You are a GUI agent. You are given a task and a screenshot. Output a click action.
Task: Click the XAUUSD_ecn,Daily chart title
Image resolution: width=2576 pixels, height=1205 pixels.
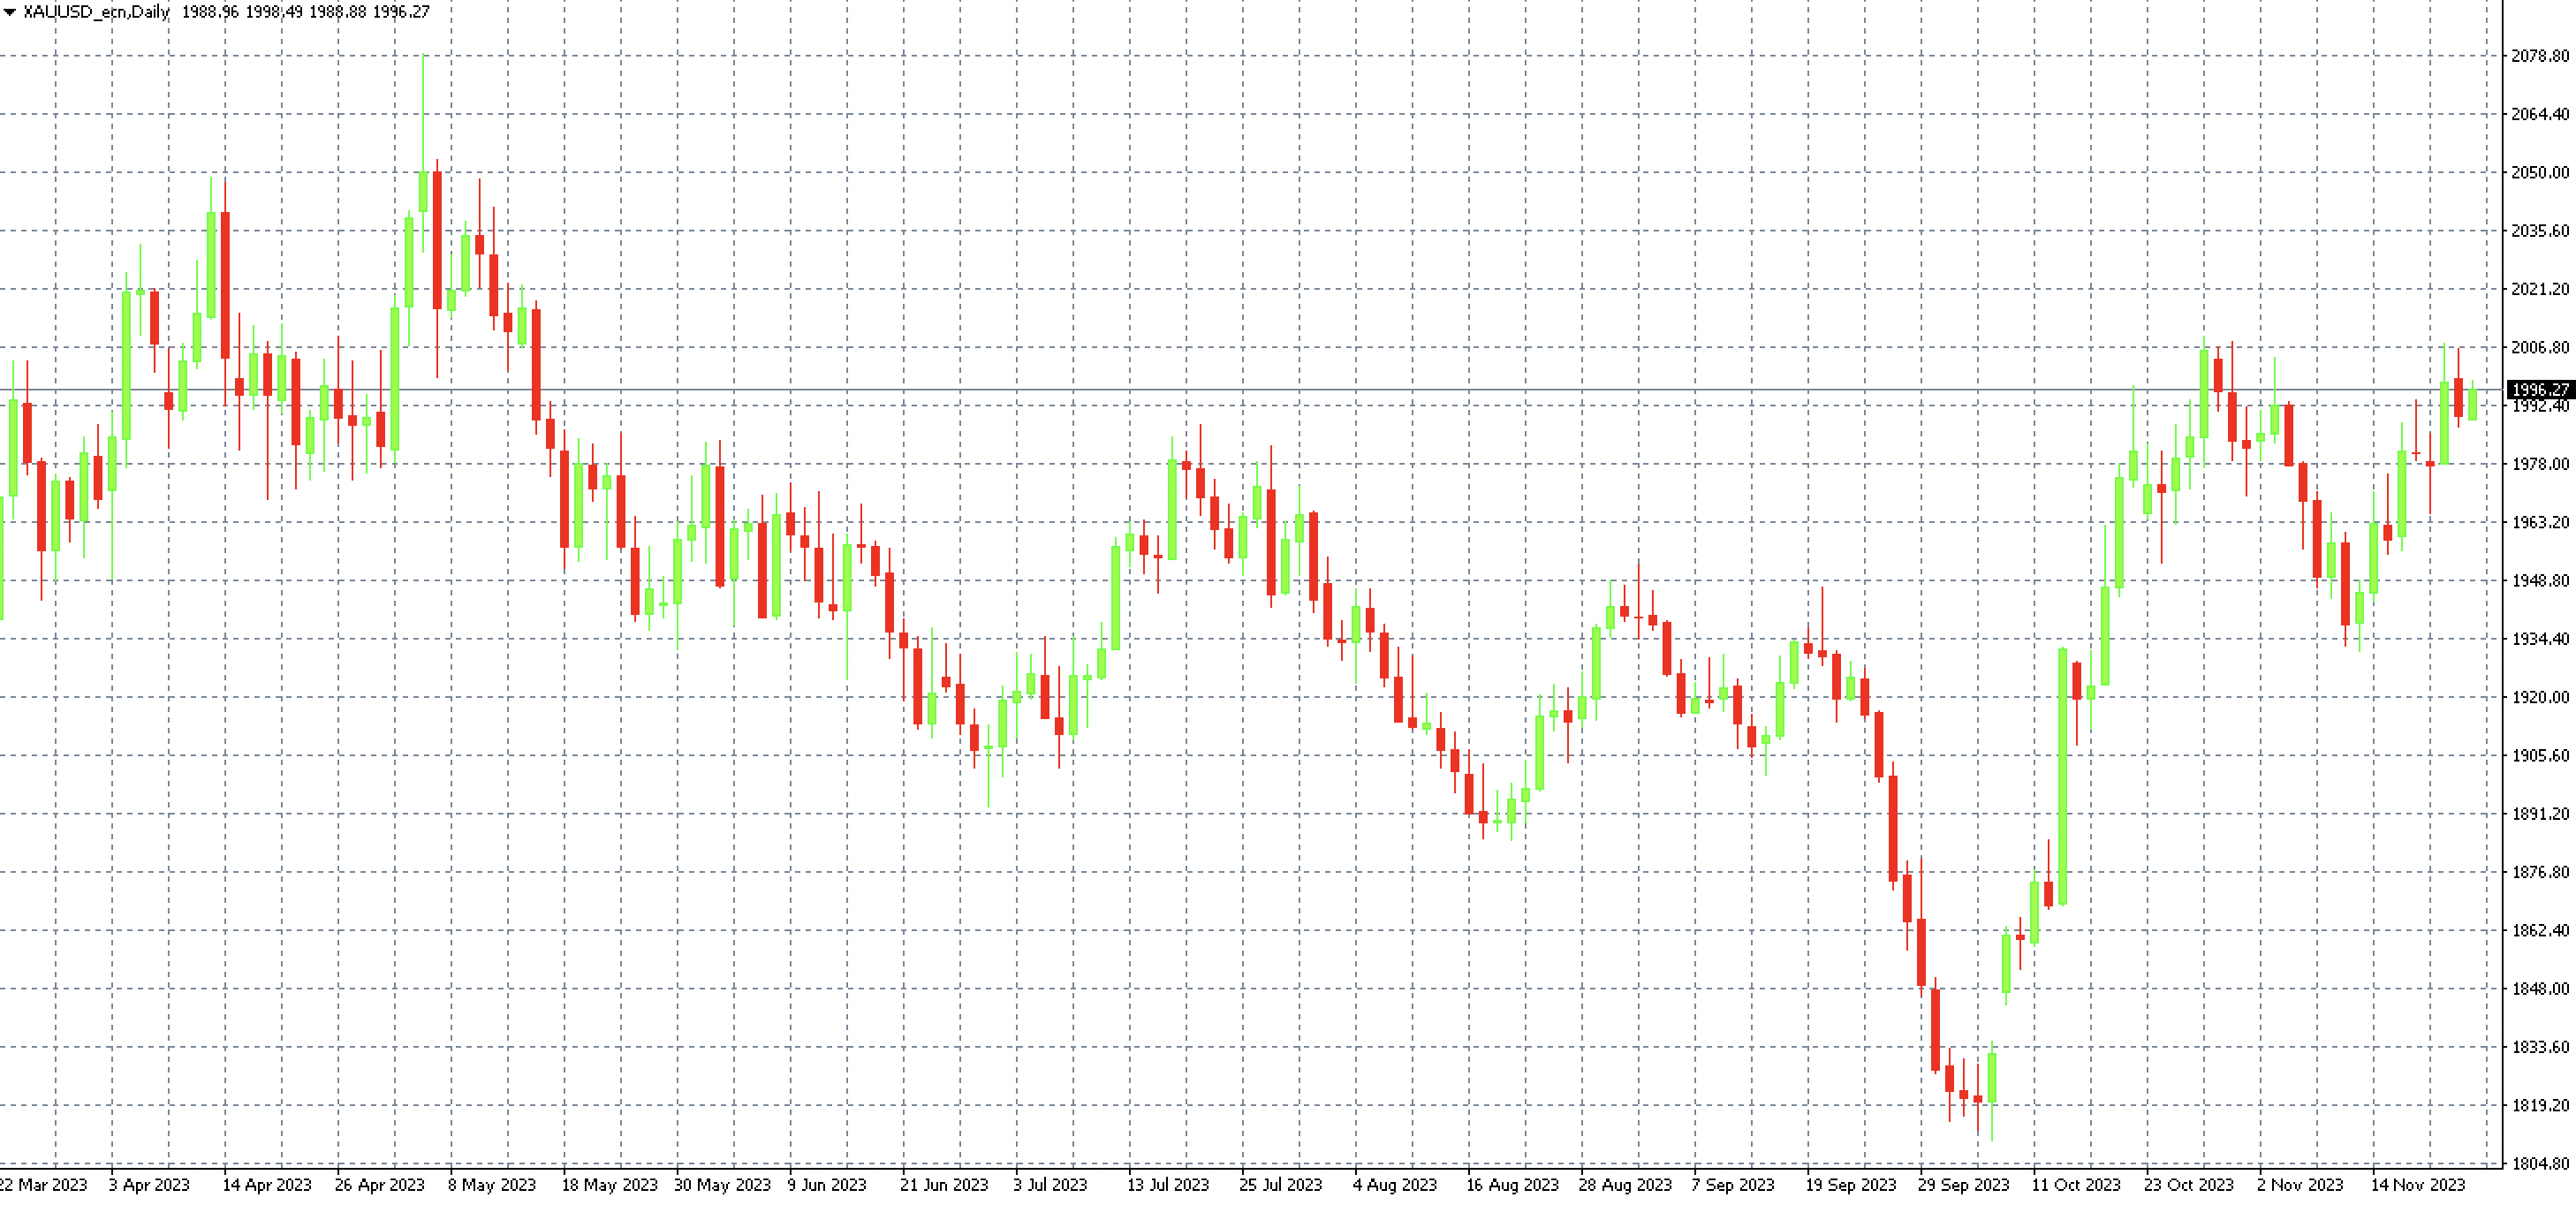tap(96, 12)
